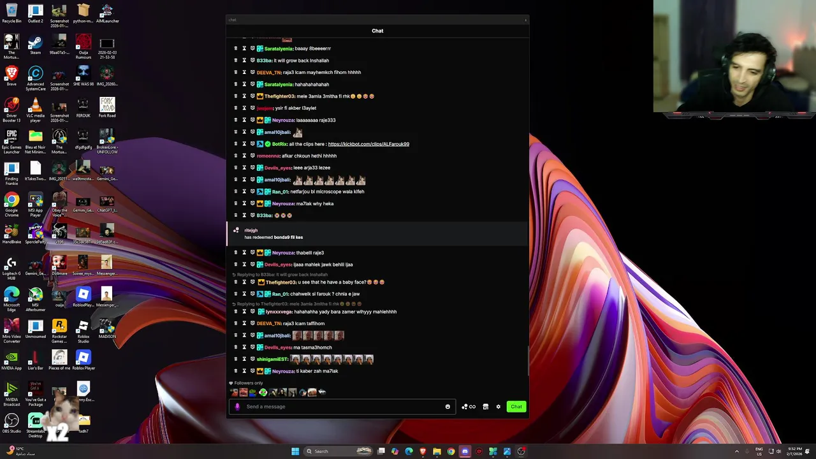
Task: Select the Rockstar Games launcher icon
Action: coord(59,330)
